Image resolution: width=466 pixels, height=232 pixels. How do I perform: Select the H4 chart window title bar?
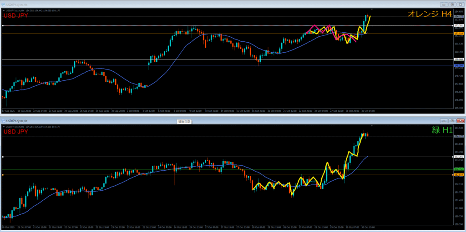pyautogui.click(x=182, y=4)
